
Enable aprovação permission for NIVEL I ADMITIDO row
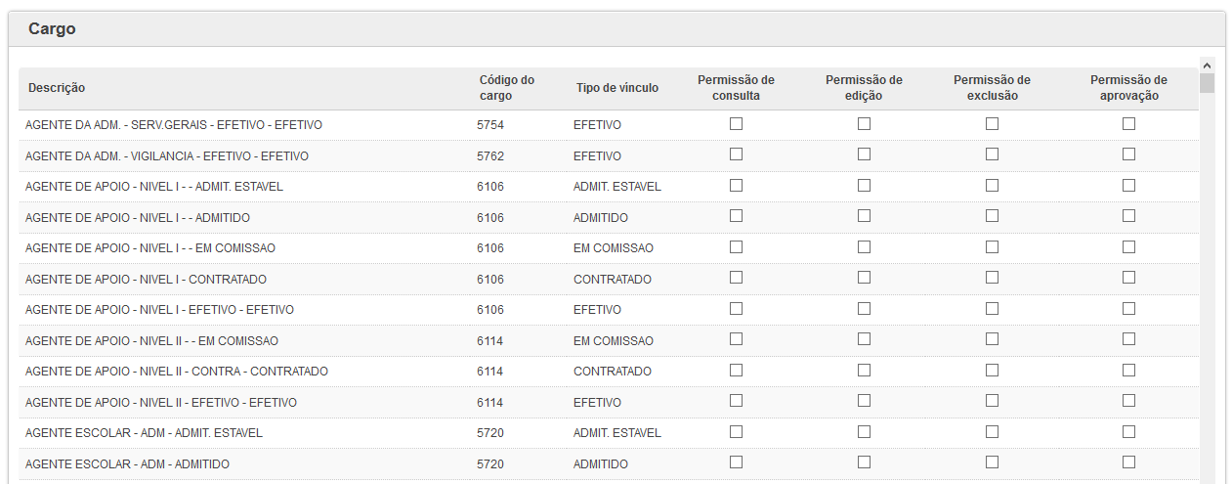coord(1128,215)
